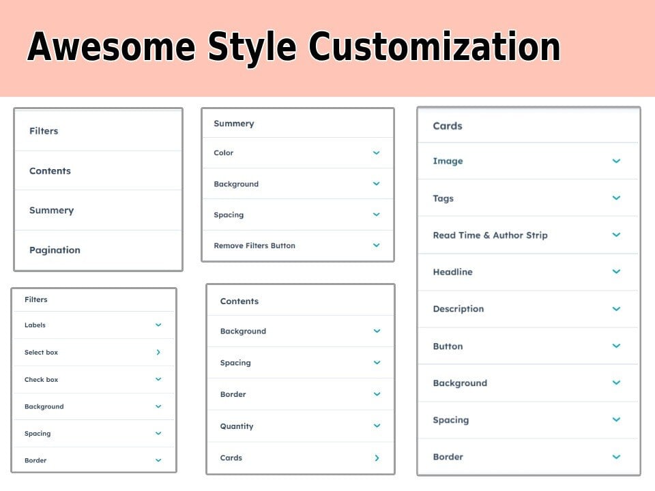Select Pagination in the navigation list
Viewport: 655px width, 491px height.
[55, 250]
